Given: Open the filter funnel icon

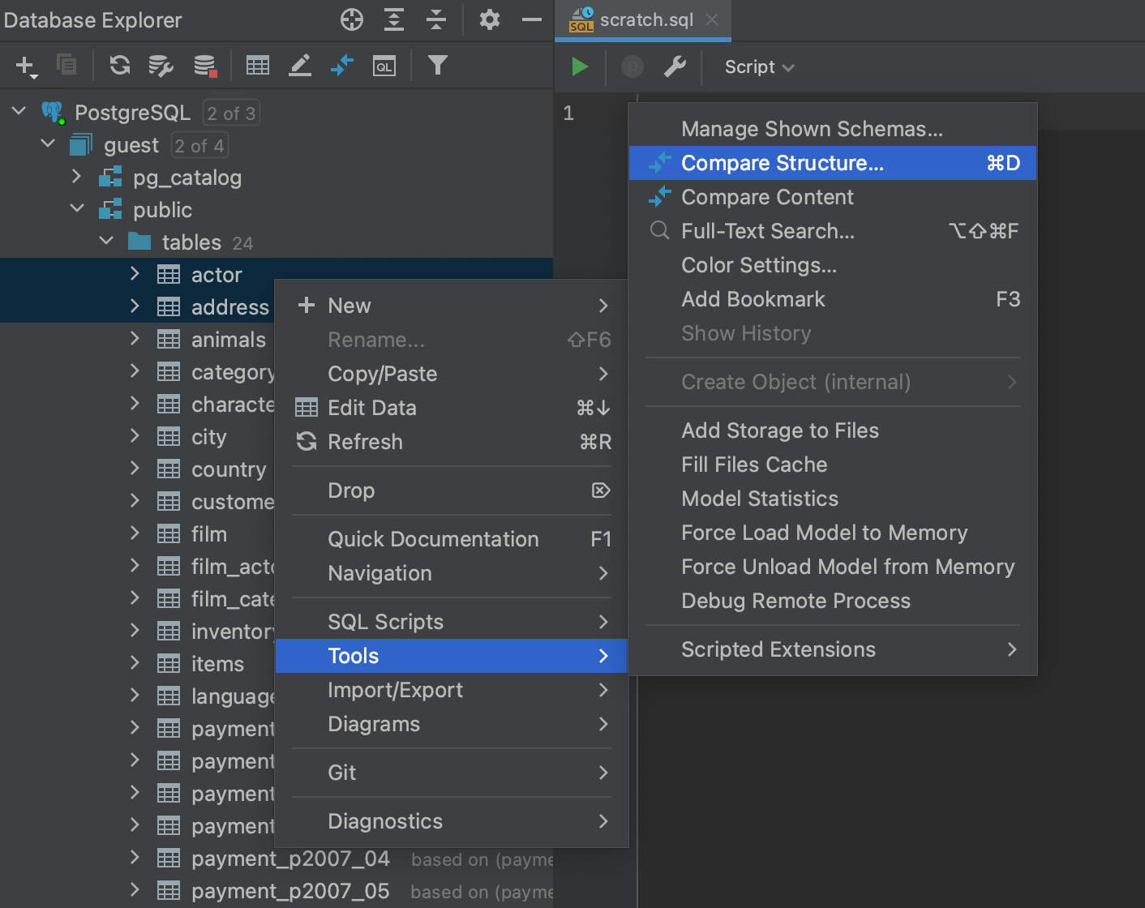Looking at the screenshot, I should click(x=437, y=66).
